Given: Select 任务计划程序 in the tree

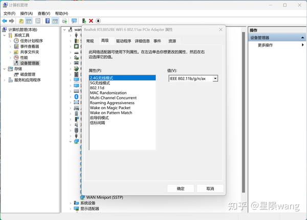Looking at the screenshot, I should [31, 41].
